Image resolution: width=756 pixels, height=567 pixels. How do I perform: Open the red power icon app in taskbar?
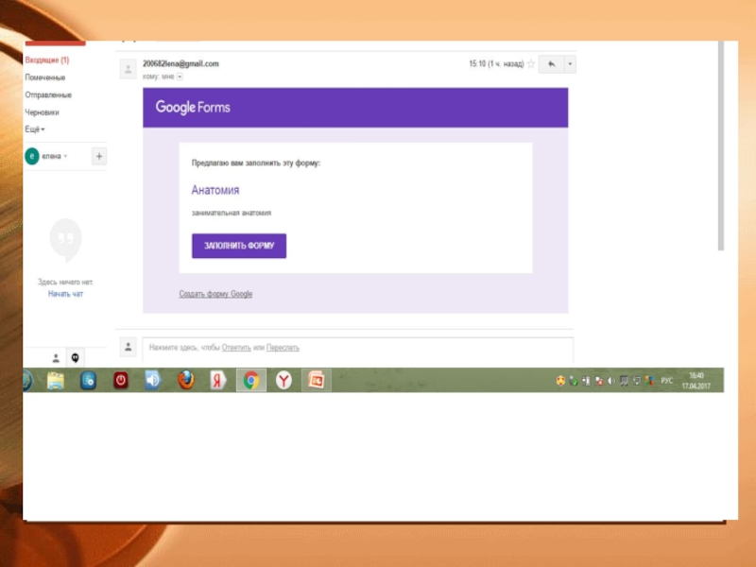[121, 381]
